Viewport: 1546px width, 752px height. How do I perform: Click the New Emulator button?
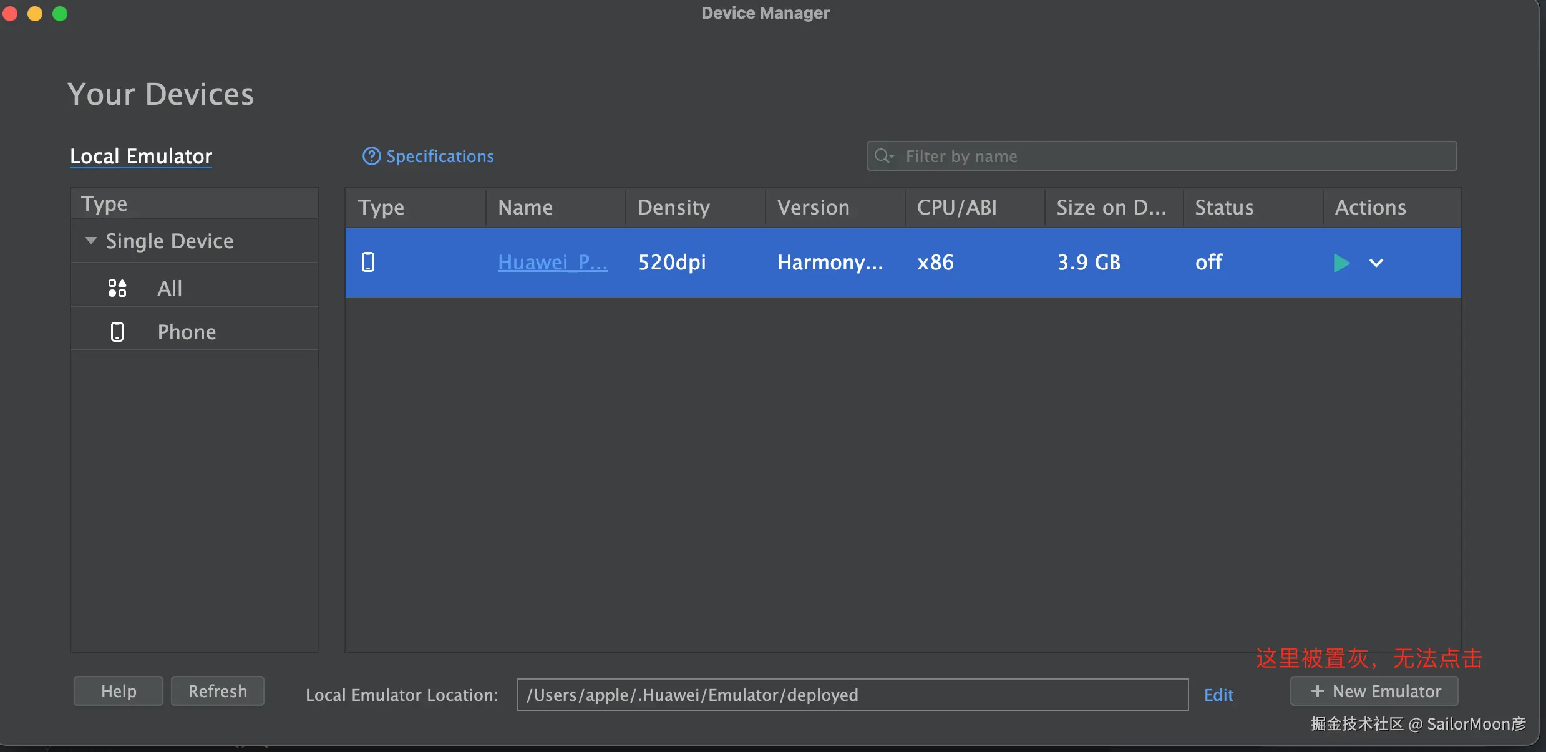coord(1374,691)
